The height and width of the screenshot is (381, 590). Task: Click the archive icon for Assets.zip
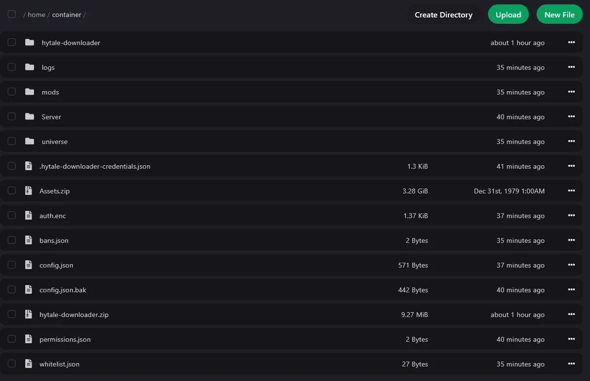[x=29, y=191]
